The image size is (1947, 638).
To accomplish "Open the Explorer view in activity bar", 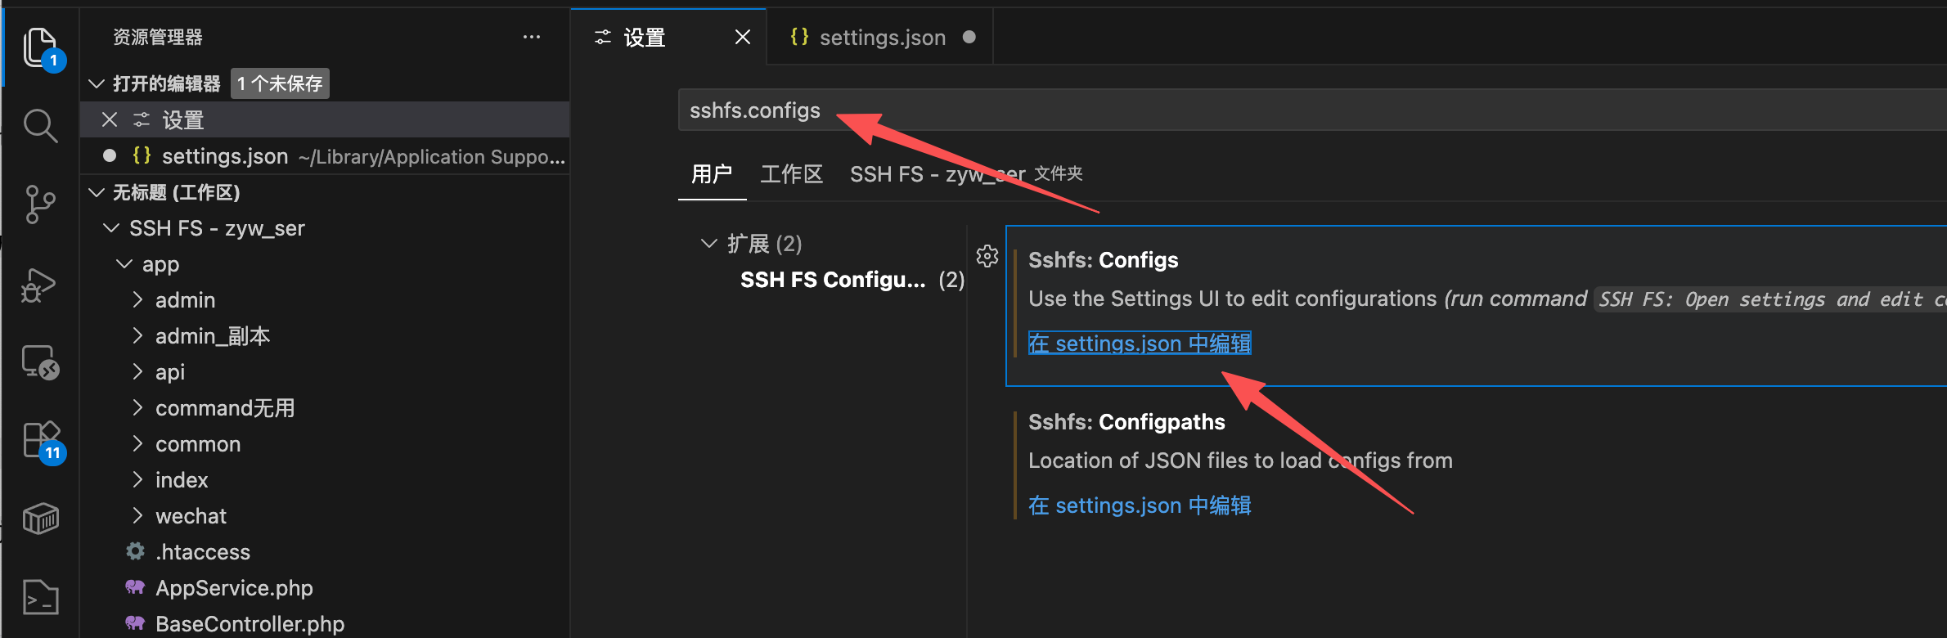I will pyautogui.click(x=41, y=47).
